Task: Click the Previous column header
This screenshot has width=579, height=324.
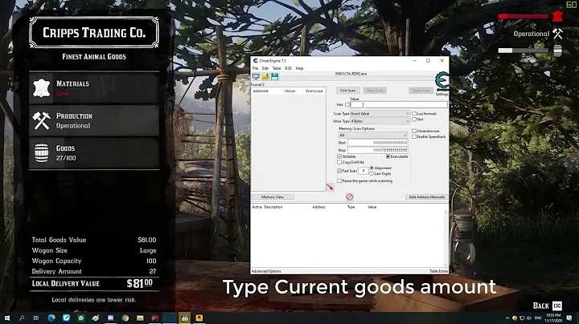Action: 314,91
